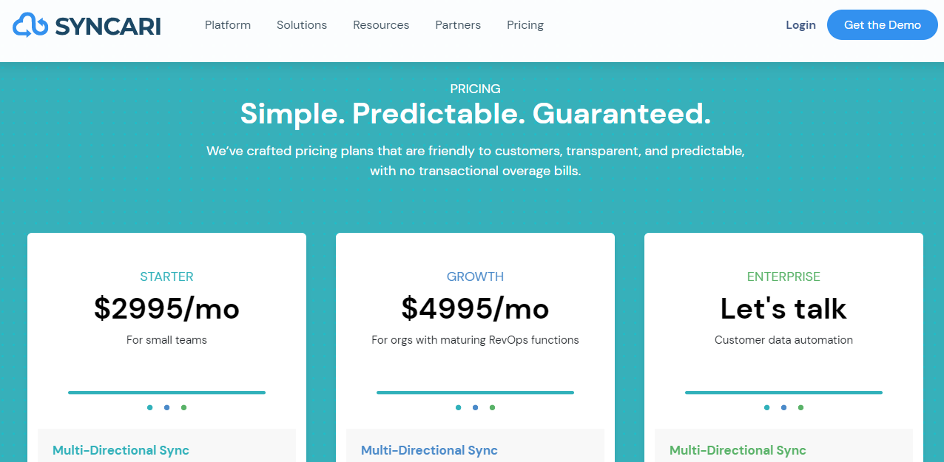The width and height of the screenshot is (944, 462).
Task: Click Multi-Directional Sync under the Growth plan
Action: 429,450
